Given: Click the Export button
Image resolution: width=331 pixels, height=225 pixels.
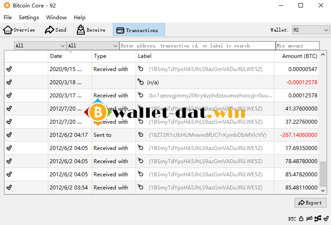Looking at the screenshot, I should coord(310,203).
